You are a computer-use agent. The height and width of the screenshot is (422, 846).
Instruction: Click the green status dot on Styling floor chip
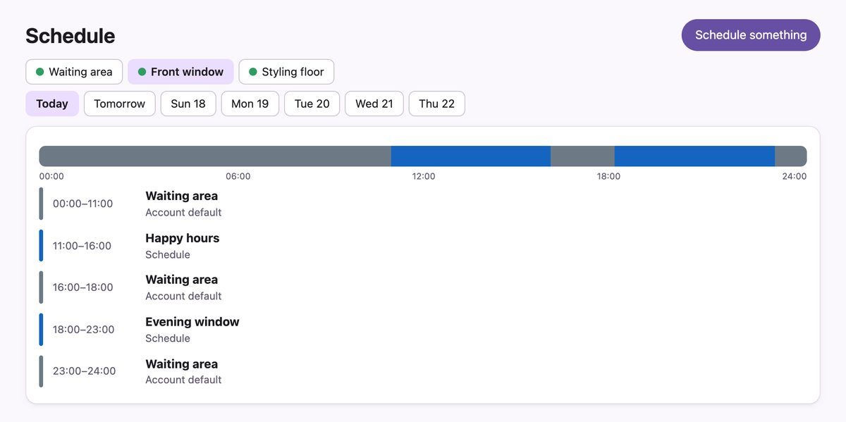(253, 72)
